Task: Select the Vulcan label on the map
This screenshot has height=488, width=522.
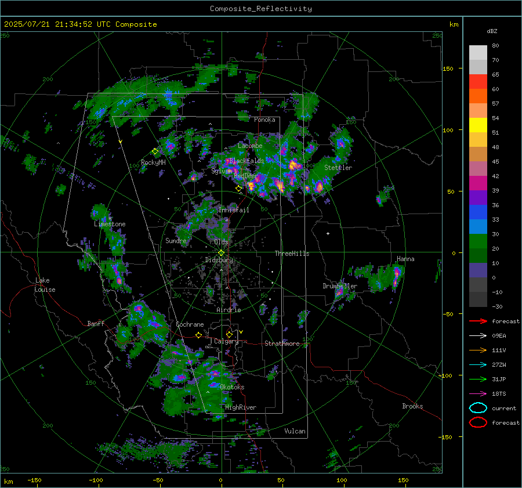Action: click(x=295, y=431)
